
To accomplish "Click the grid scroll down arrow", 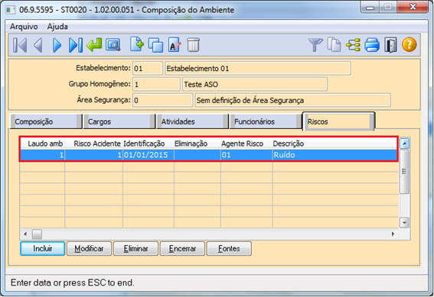I will coord(404,222).
